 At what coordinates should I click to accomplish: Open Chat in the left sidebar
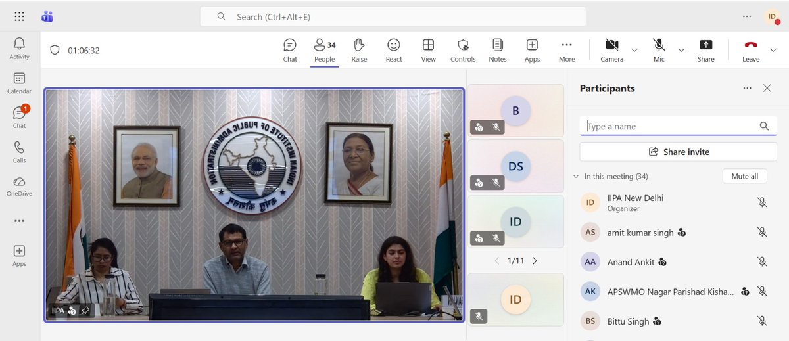[19, 117]
